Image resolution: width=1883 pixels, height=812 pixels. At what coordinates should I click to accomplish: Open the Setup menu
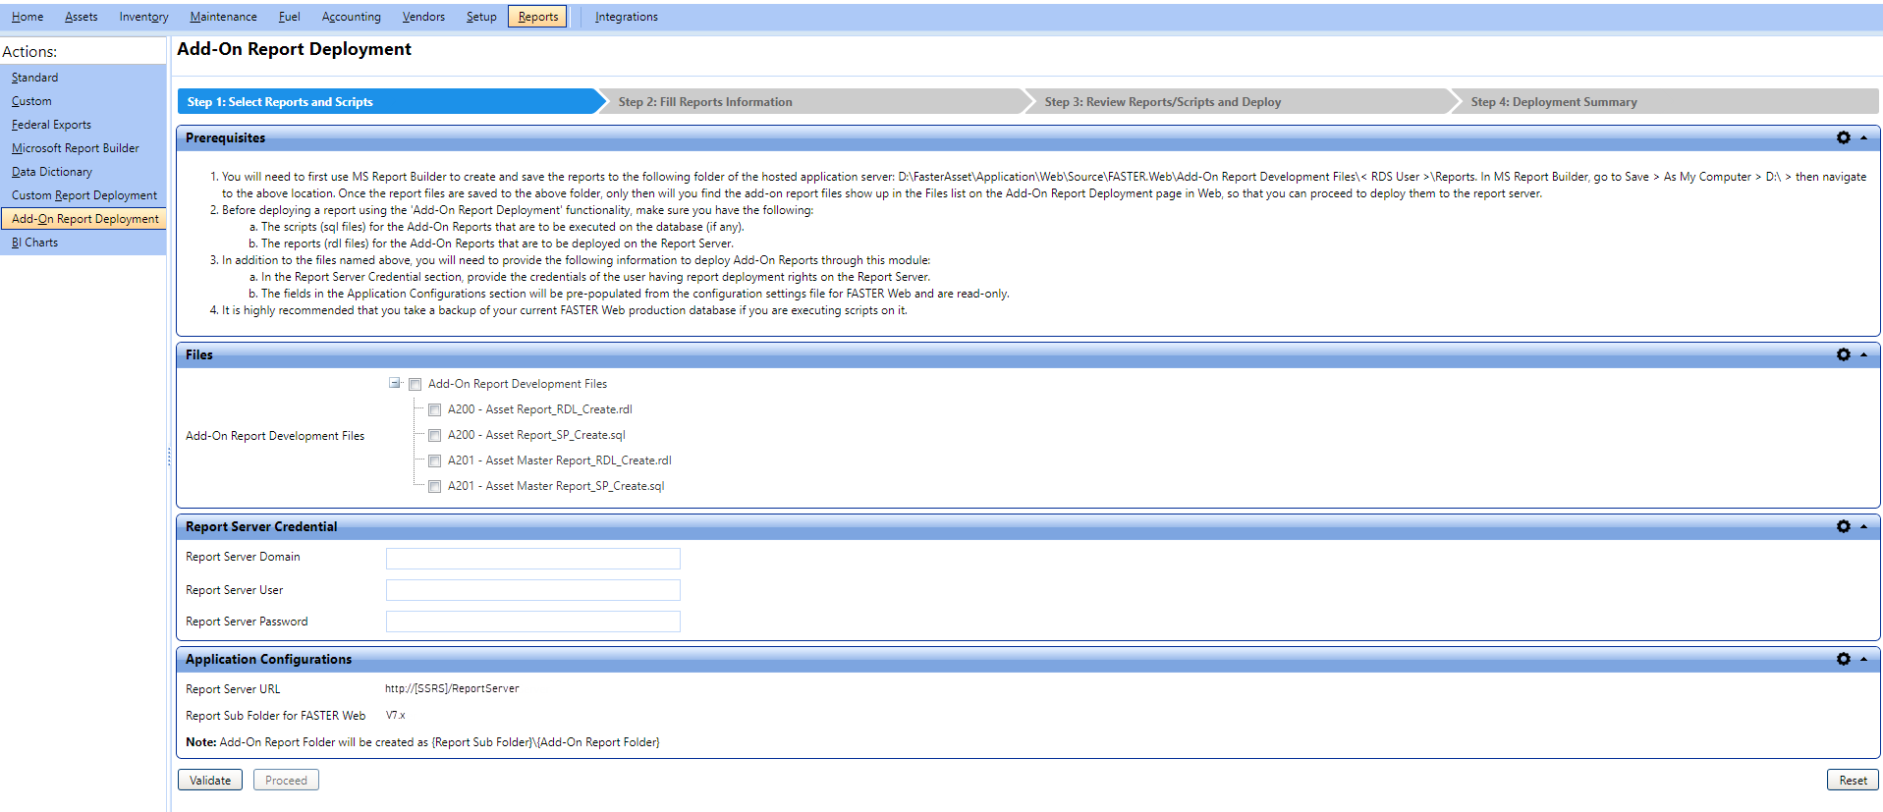(481, 17)
